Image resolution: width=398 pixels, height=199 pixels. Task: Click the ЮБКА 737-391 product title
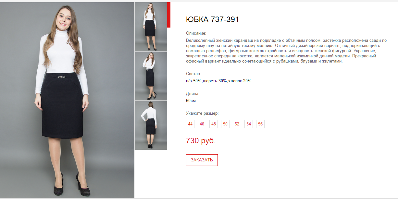point(212,19)
